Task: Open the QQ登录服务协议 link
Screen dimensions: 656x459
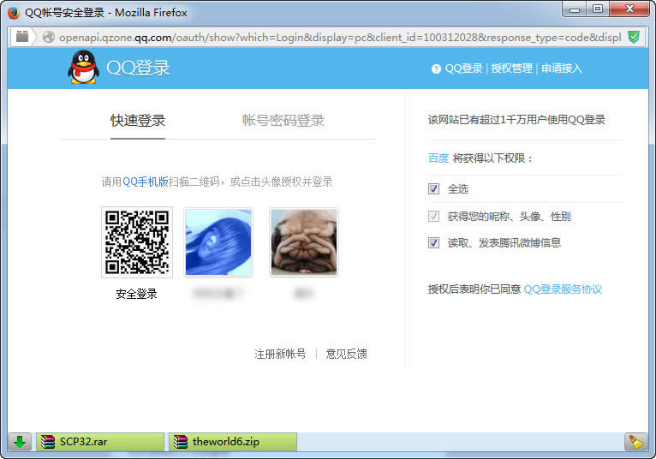Action: pos(563,289)
